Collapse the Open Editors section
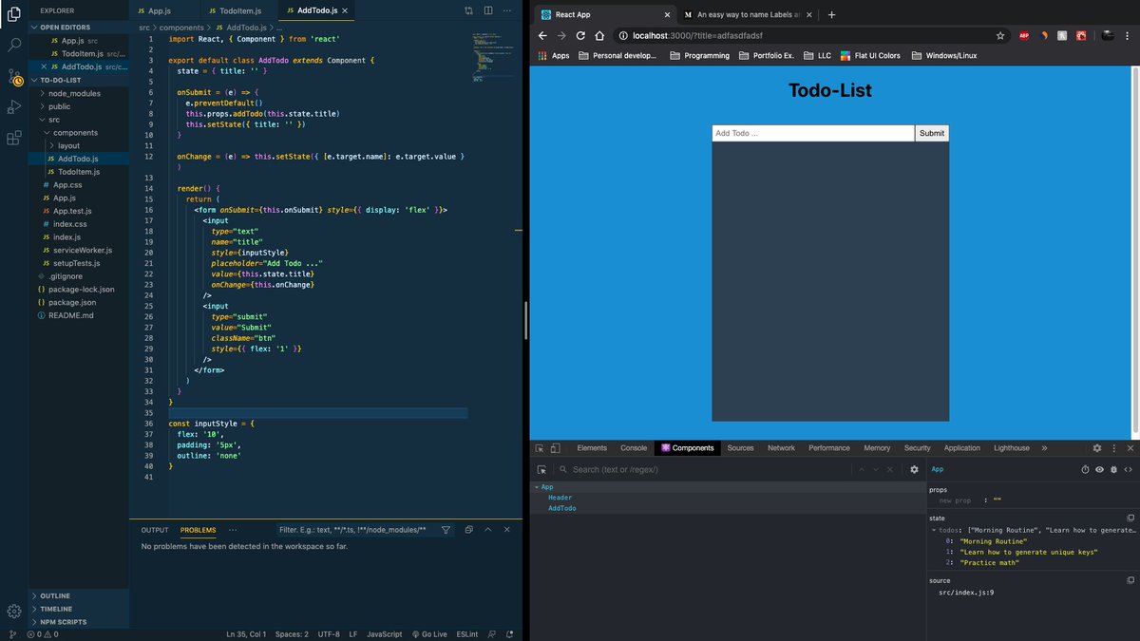Viewport: 1140px width, 641px height. click(80, 28)
